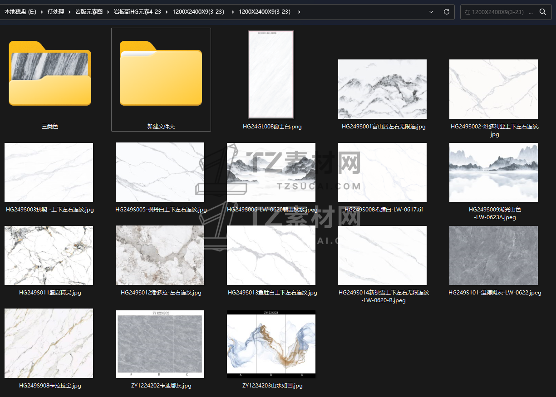The image size is (556, 397).
Task: Select HG249S001富山居左右无限连 thumbnail
Action: pos(382,89)
